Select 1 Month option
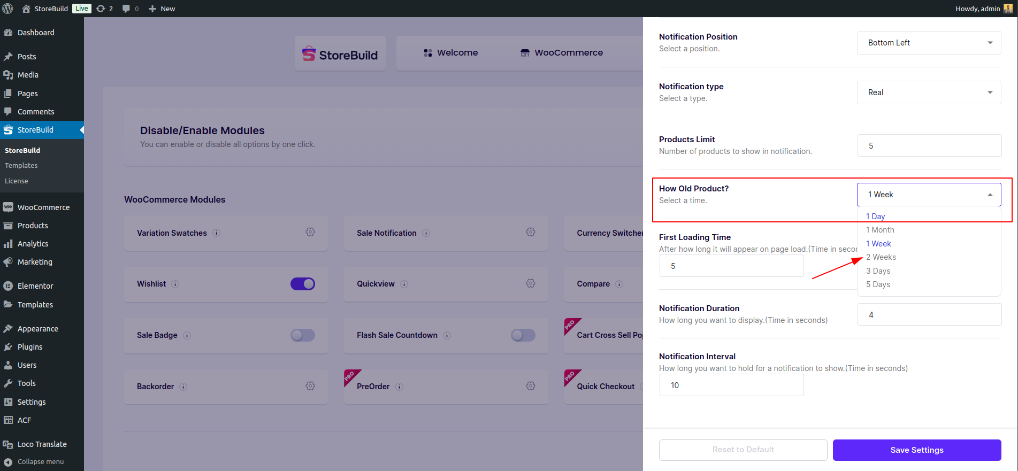Screen dimensions: 1018x471 coord(880,230)
